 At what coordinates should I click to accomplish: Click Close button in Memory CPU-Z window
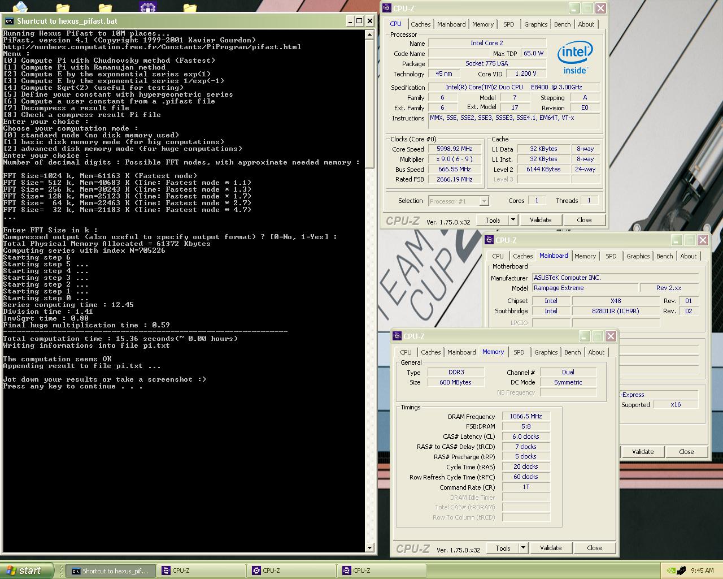coord(594,548)
